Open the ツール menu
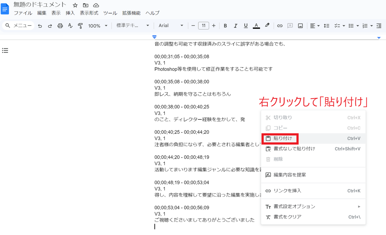Image resolution: width=386 pixels, height=235 pixels. coord(110,13)
